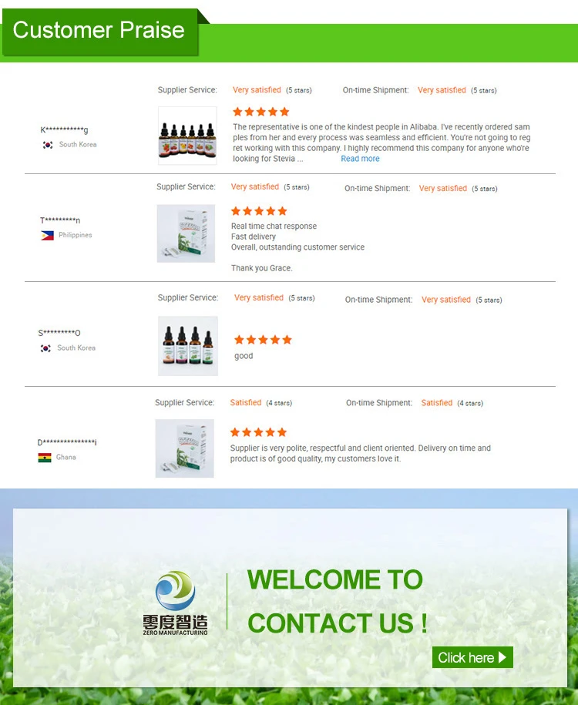Viewport: 578px width, 705px height.
Task: Open stevia box thumbnail in Ghana review
Action: click(x=184, y=448)
